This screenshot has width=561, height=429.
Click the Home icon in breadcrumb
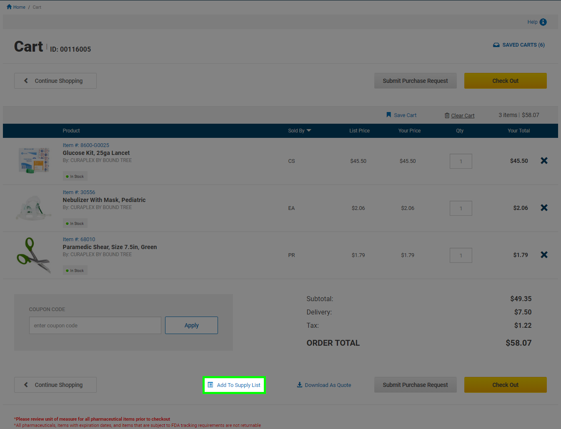9,7
